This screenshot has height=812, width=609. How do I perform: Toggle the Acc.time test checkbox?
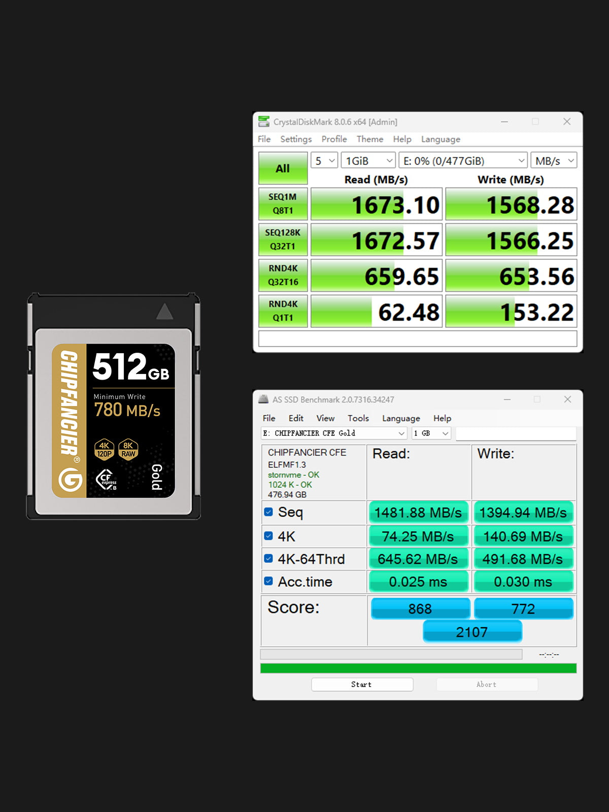[268, 581]
